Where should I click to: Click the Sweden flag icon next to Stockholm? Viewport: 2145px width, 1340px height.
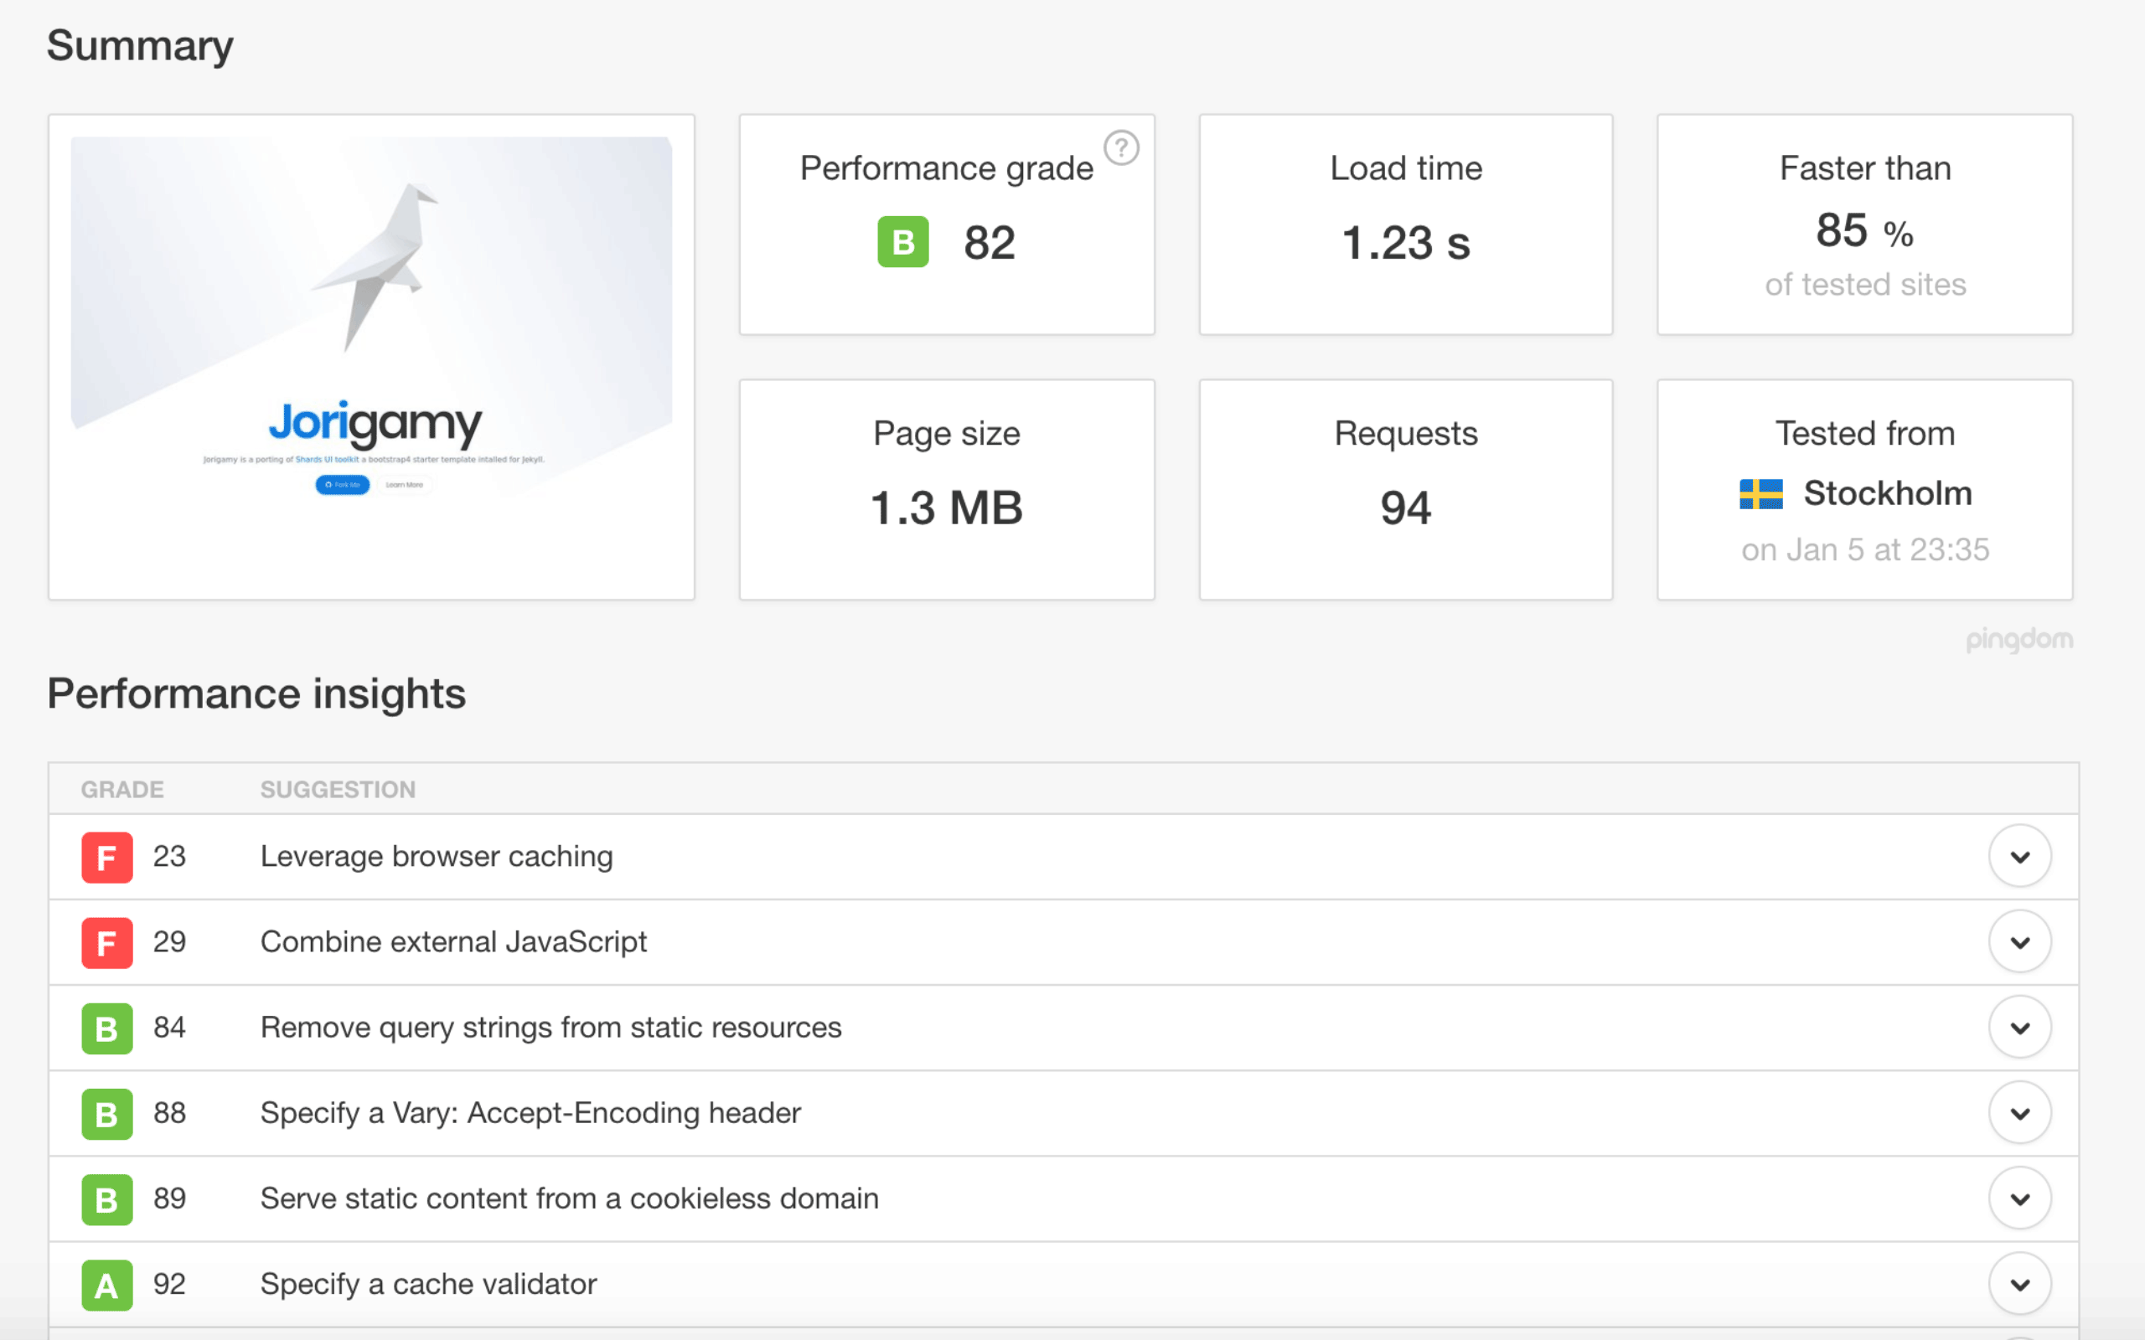coord(1760,493)
